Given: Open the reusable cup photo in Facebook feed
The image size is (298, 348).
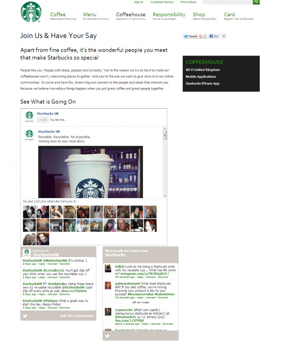Looking at the screenshot, I should click(90, 172).
